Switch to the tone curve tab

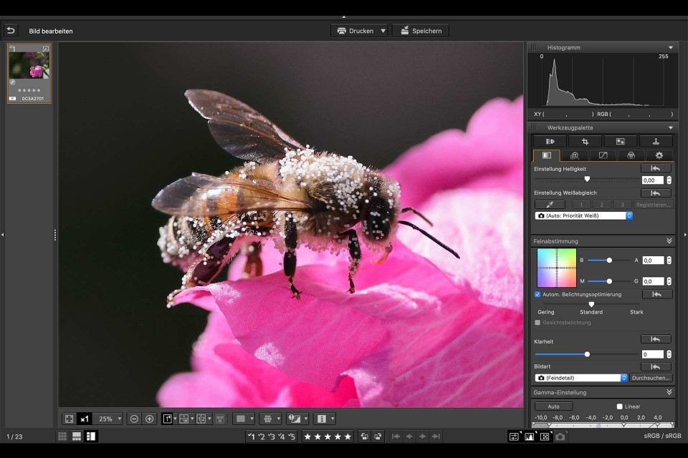coord(602,155)
